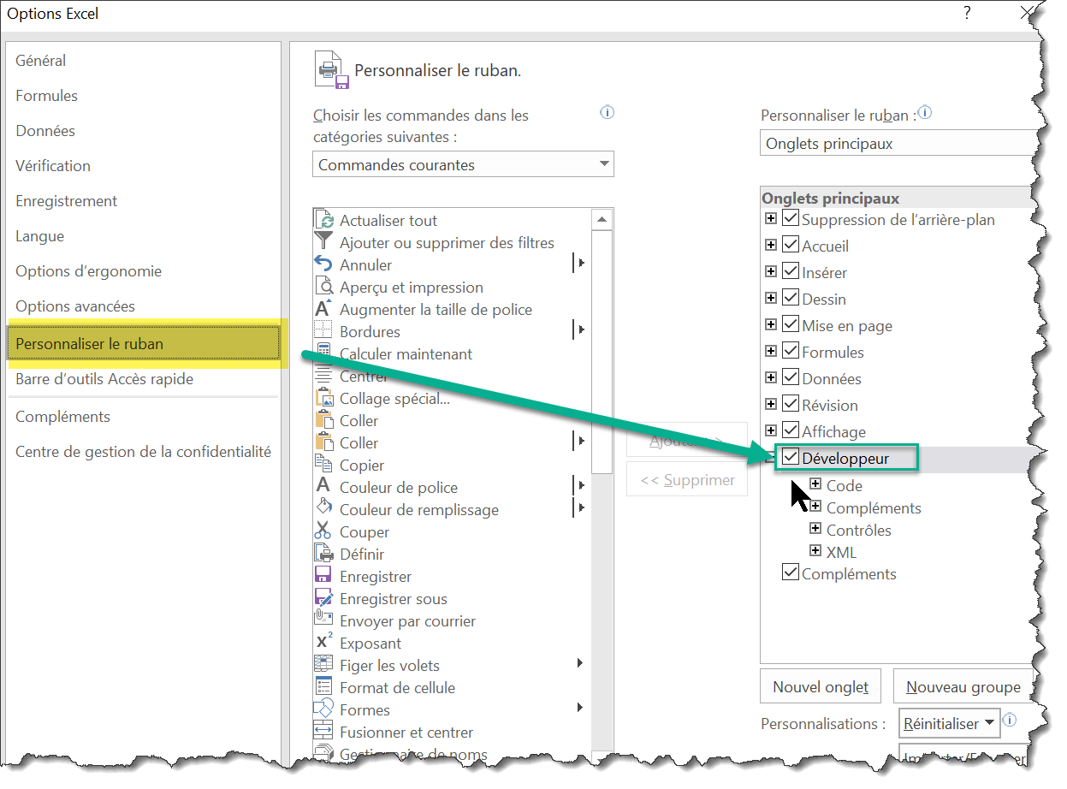1067x789 pixels.
Task: Expand the Contrôles group
Action: click(815, 529)
